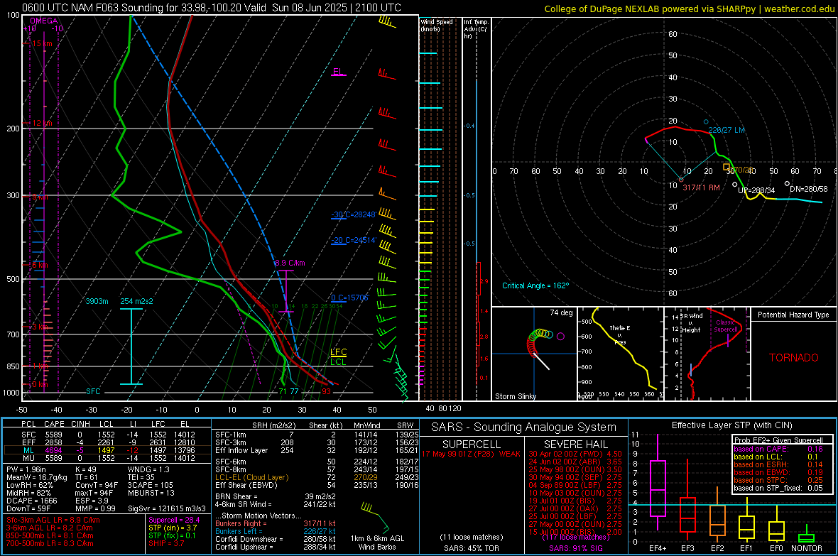Click the SUPERCELL analogue column header

point(472,445)
